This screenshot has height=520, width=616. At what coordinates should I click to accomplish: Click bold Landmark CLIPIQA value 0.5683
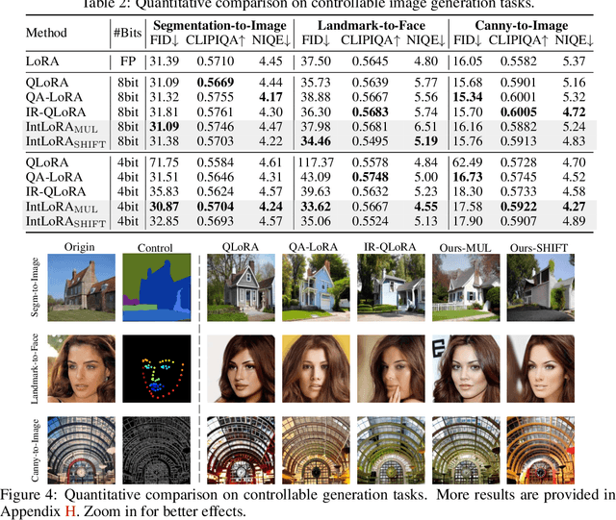point(370,111)
